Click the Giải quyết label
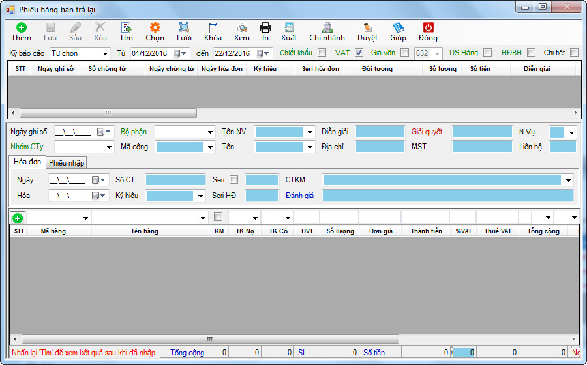Viewport: 587px width, 365px height. click(427, 132)
